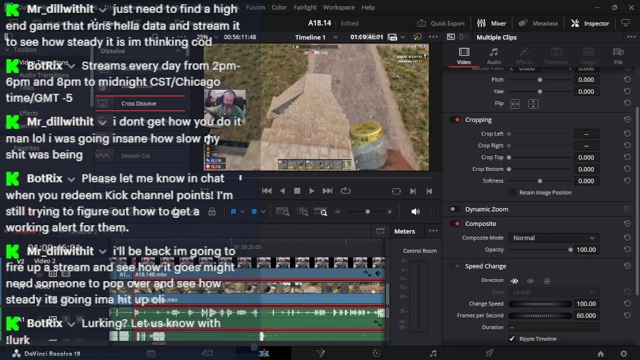Stop playback in the viewer
This screenshot has width=640, height=360.
[x=297, y=191]
